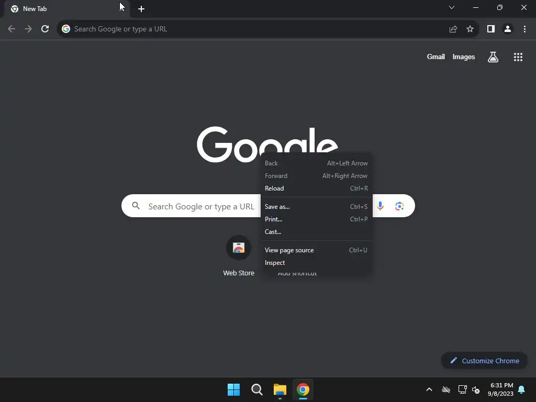Open the side panel icon in toolbar

[x=491, y=29]
